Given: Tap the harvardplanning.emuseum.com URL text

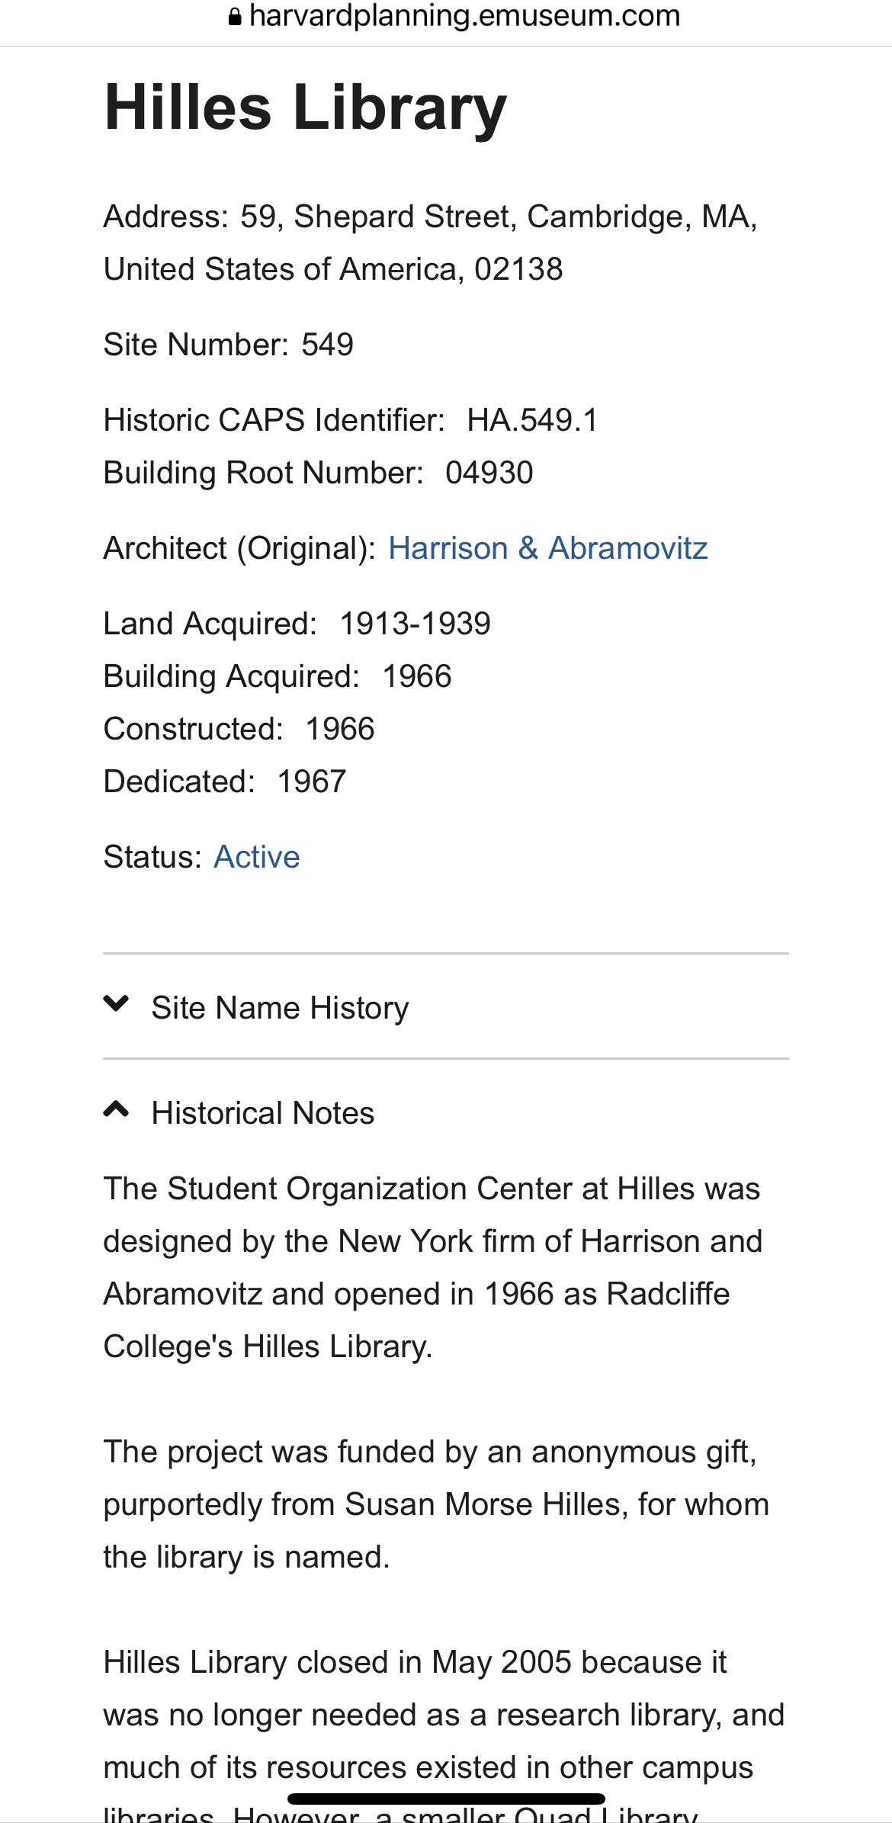Looking at the screenshot, I should pos(464,16).
